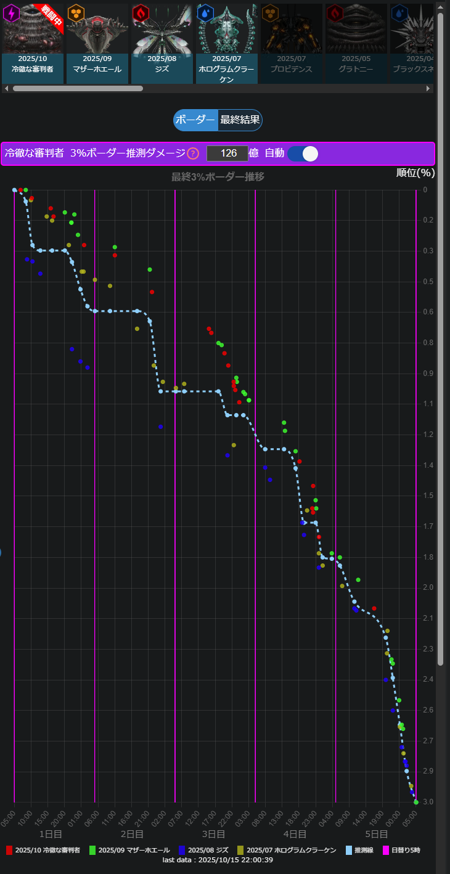Image resolution: width=450 pixels, height=874 pixels.
Task: Click the red fire icon on グラトニー
Action: pyautogui.click(x=334, y=13)
